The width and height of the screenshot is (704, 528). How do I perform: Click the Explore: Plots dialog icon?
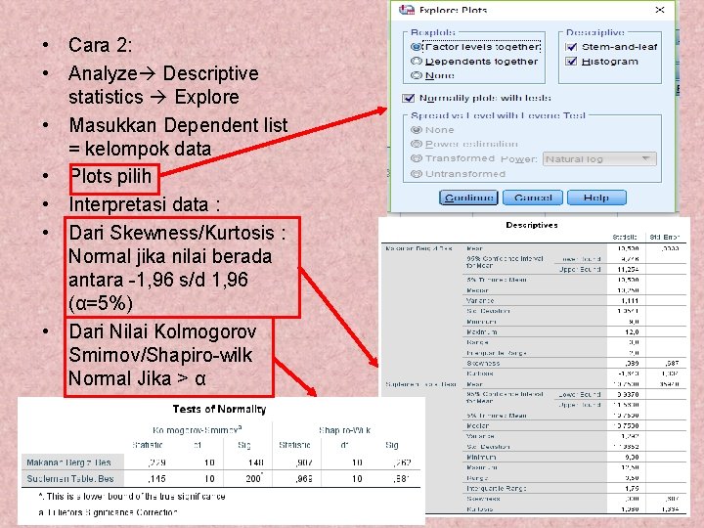[x=407, y=10]
